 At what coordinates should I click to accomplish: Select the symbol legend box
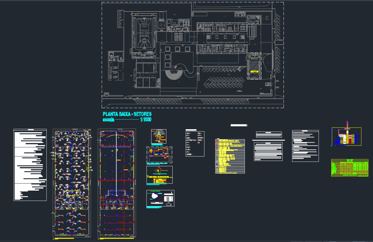click(x=195, y=144)
